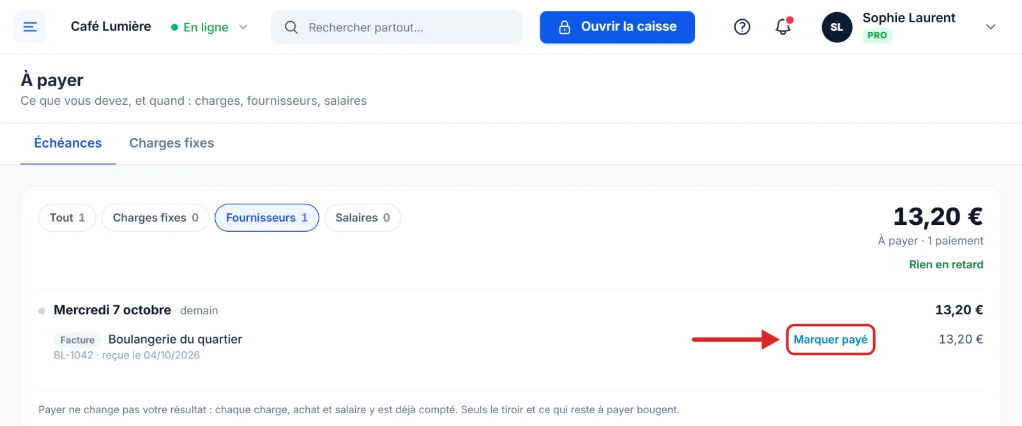Viewport: 1022px width, 426px height.
Task: Click the Café Lumière name
Action: coord(111,26)
